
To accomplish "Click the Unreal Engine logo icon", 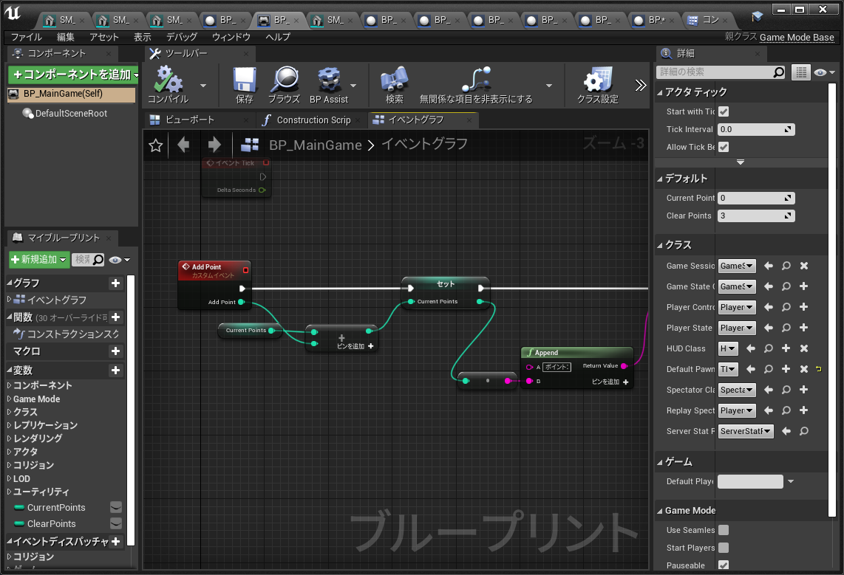I will pos(13,13).
